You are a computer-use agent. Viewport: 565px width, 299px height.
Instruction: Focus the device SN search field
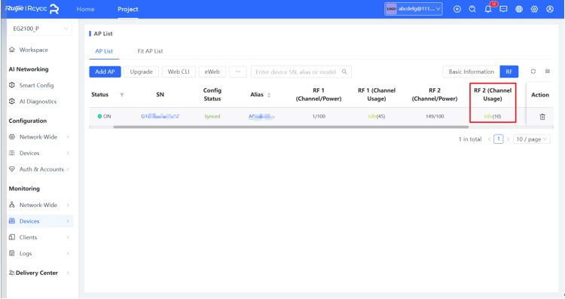tap(301, 72)
